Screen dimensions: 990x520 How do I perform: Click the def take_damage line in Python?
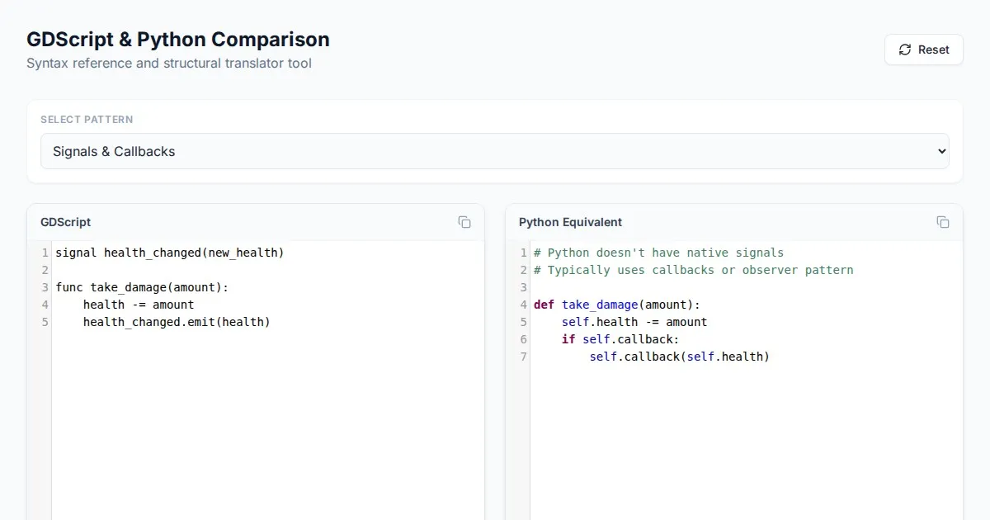pos(616,305)
